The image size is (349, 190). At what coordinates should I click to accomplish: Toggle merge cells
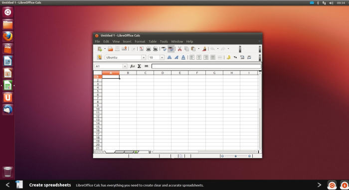click(x=220, y=58)
